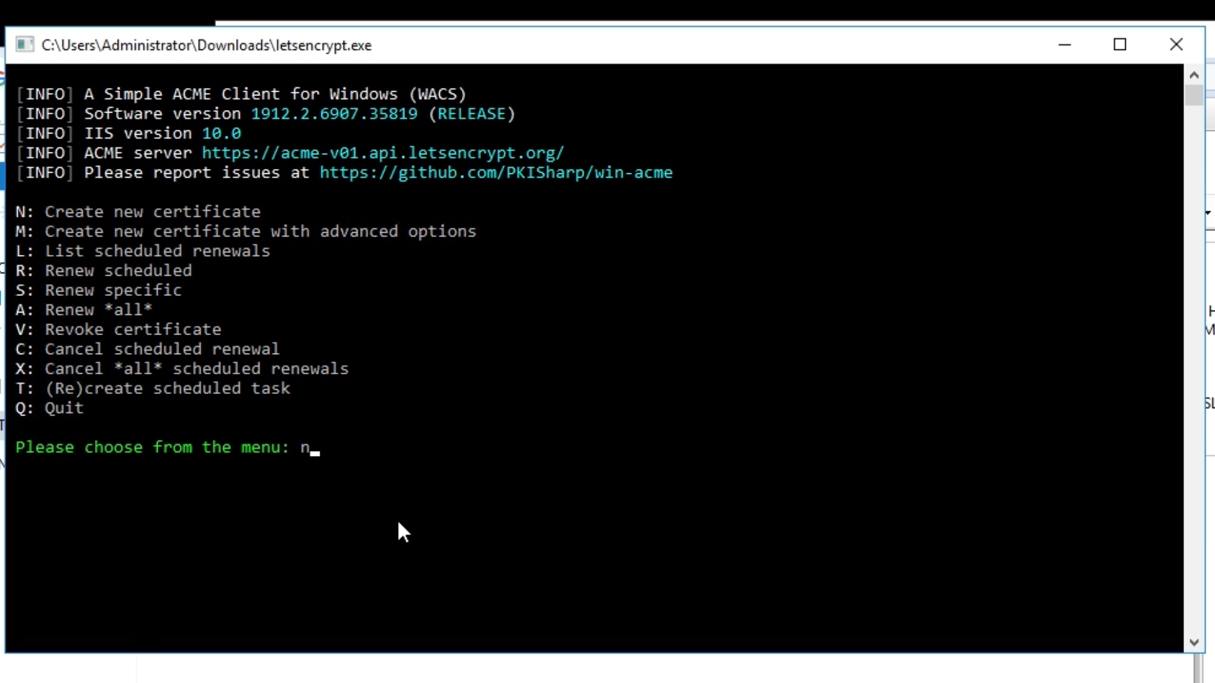Image resolution: width=1215 pixels, height=683 pixels.
Task: Click the console app icon in title bar
Action: (x=25, y=45)
